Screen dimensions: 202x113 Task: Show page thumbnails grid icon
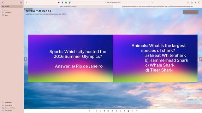click(112, 111)
